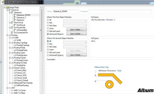Click the DiffPairsRouting rule icon
154x94 pixels.
click(15, 85)
